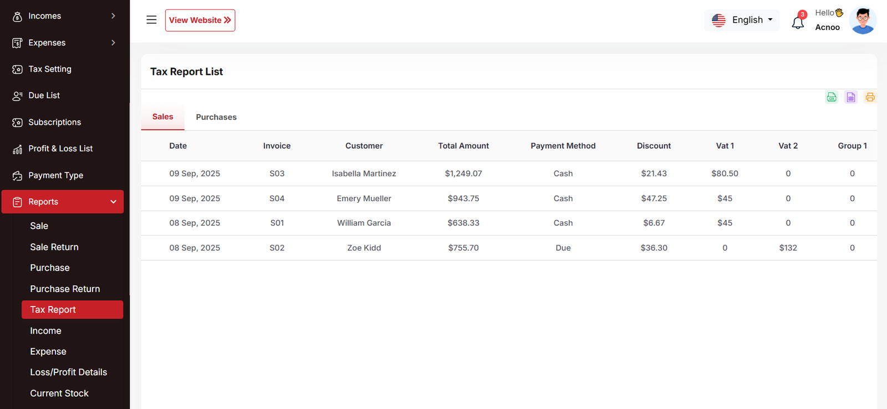Click the user profile avatar

pos(863,21)
